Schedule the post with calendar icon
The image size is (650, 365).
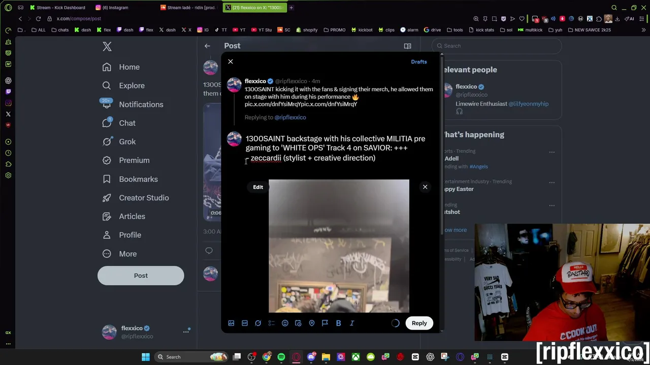[x=298, y=323]
